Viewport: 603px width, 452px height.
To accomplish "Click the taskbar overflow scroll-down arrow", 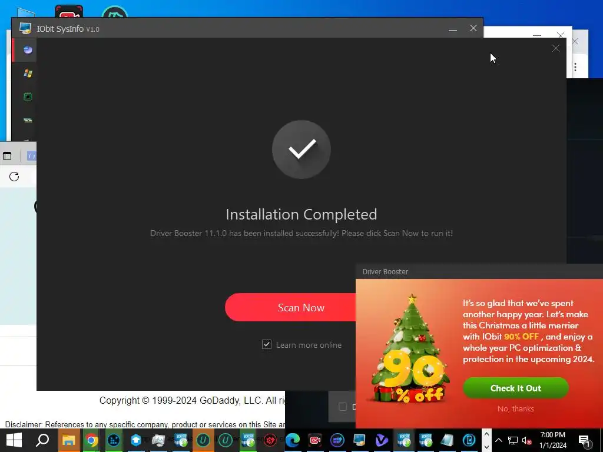I will pos(486,447).
